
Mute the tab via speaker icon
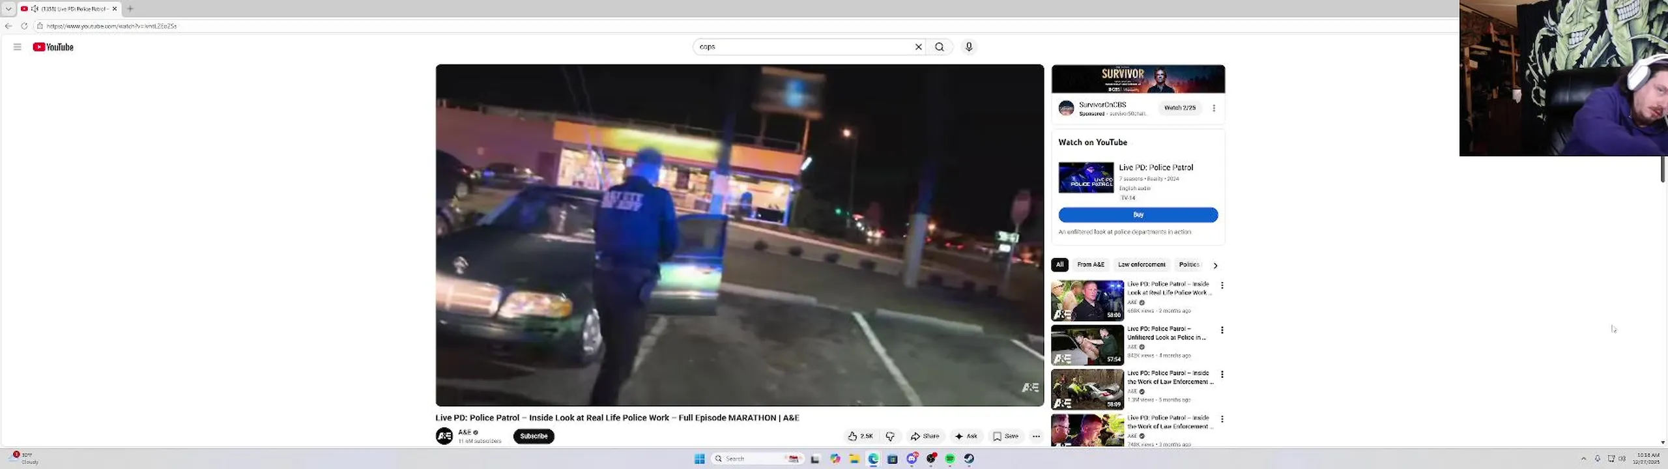point(35,8)
